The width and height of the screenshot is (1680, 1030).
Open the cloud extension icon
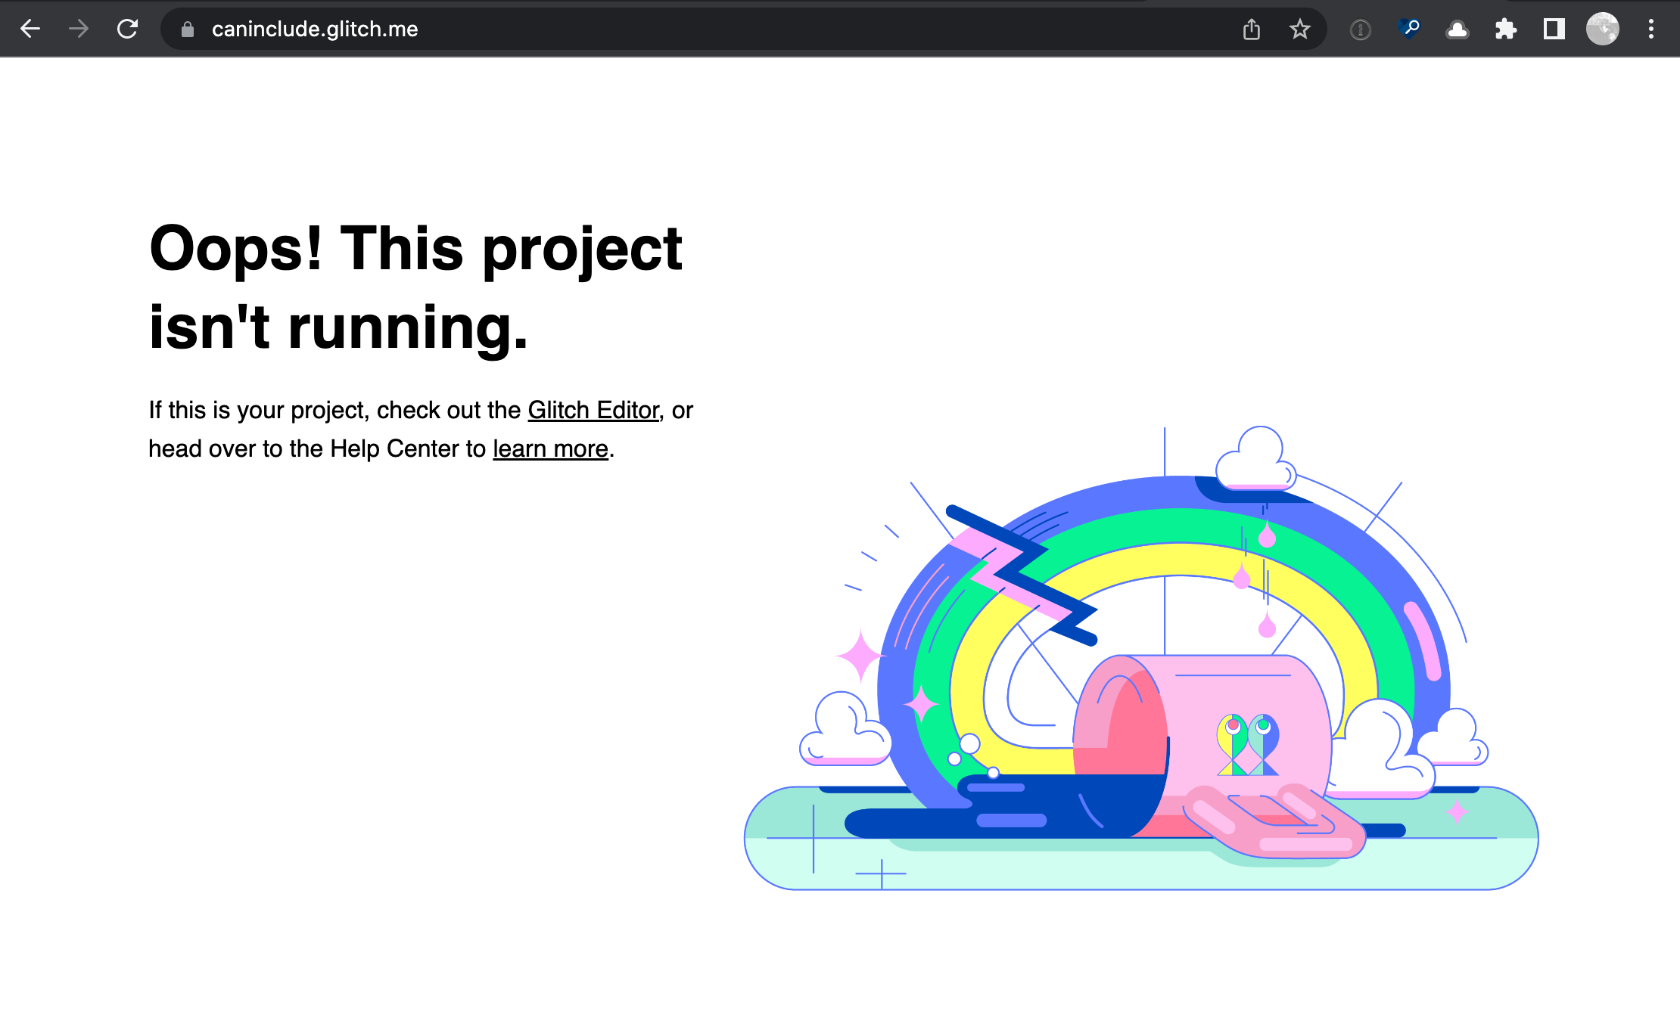(x=1458, y=29)
